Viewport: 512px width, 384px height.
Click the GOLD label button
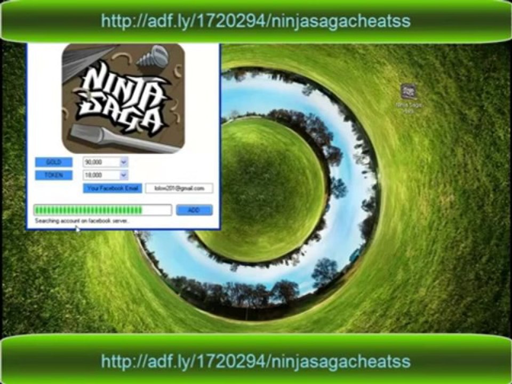tap(54, 162)
